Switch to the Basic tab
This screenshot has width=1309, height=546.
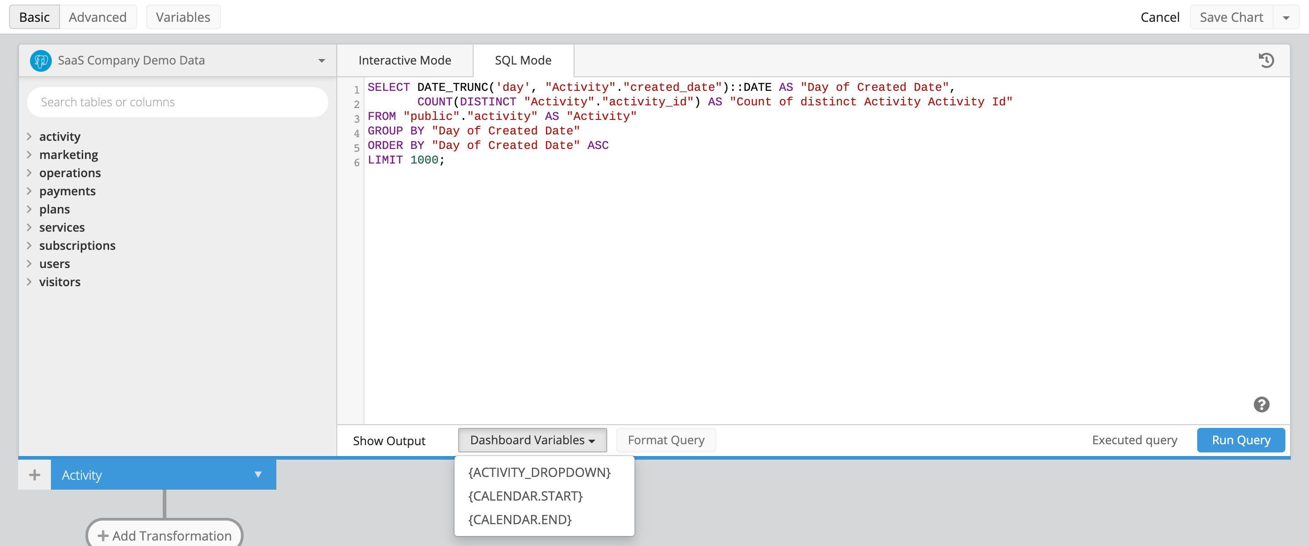click(35, 17)
